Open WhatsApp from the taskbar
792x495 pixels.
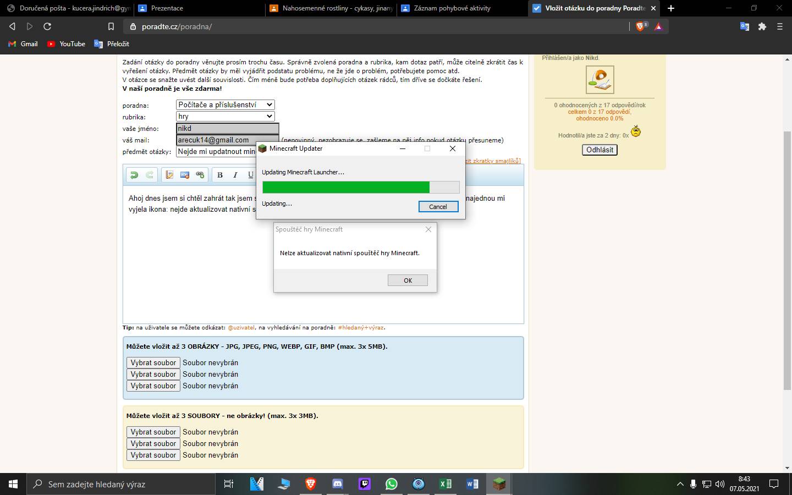tap(392, 484)
